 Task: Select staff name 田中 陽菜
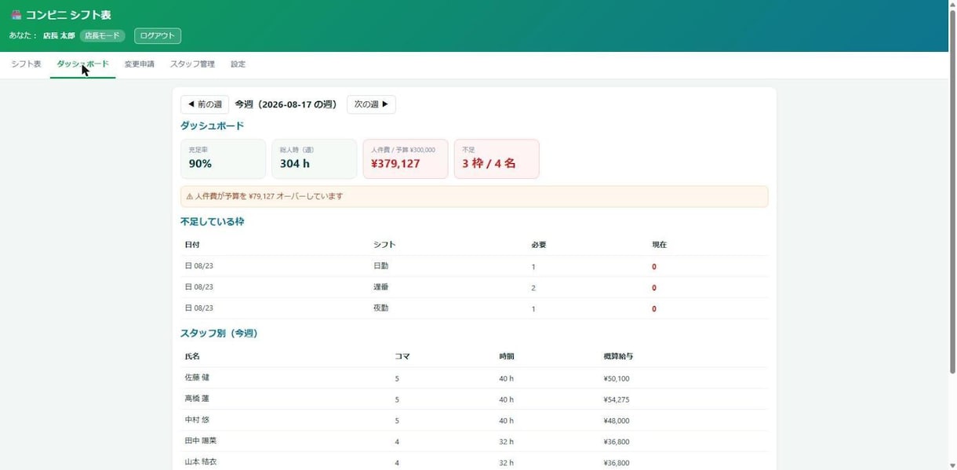point(200,441)
